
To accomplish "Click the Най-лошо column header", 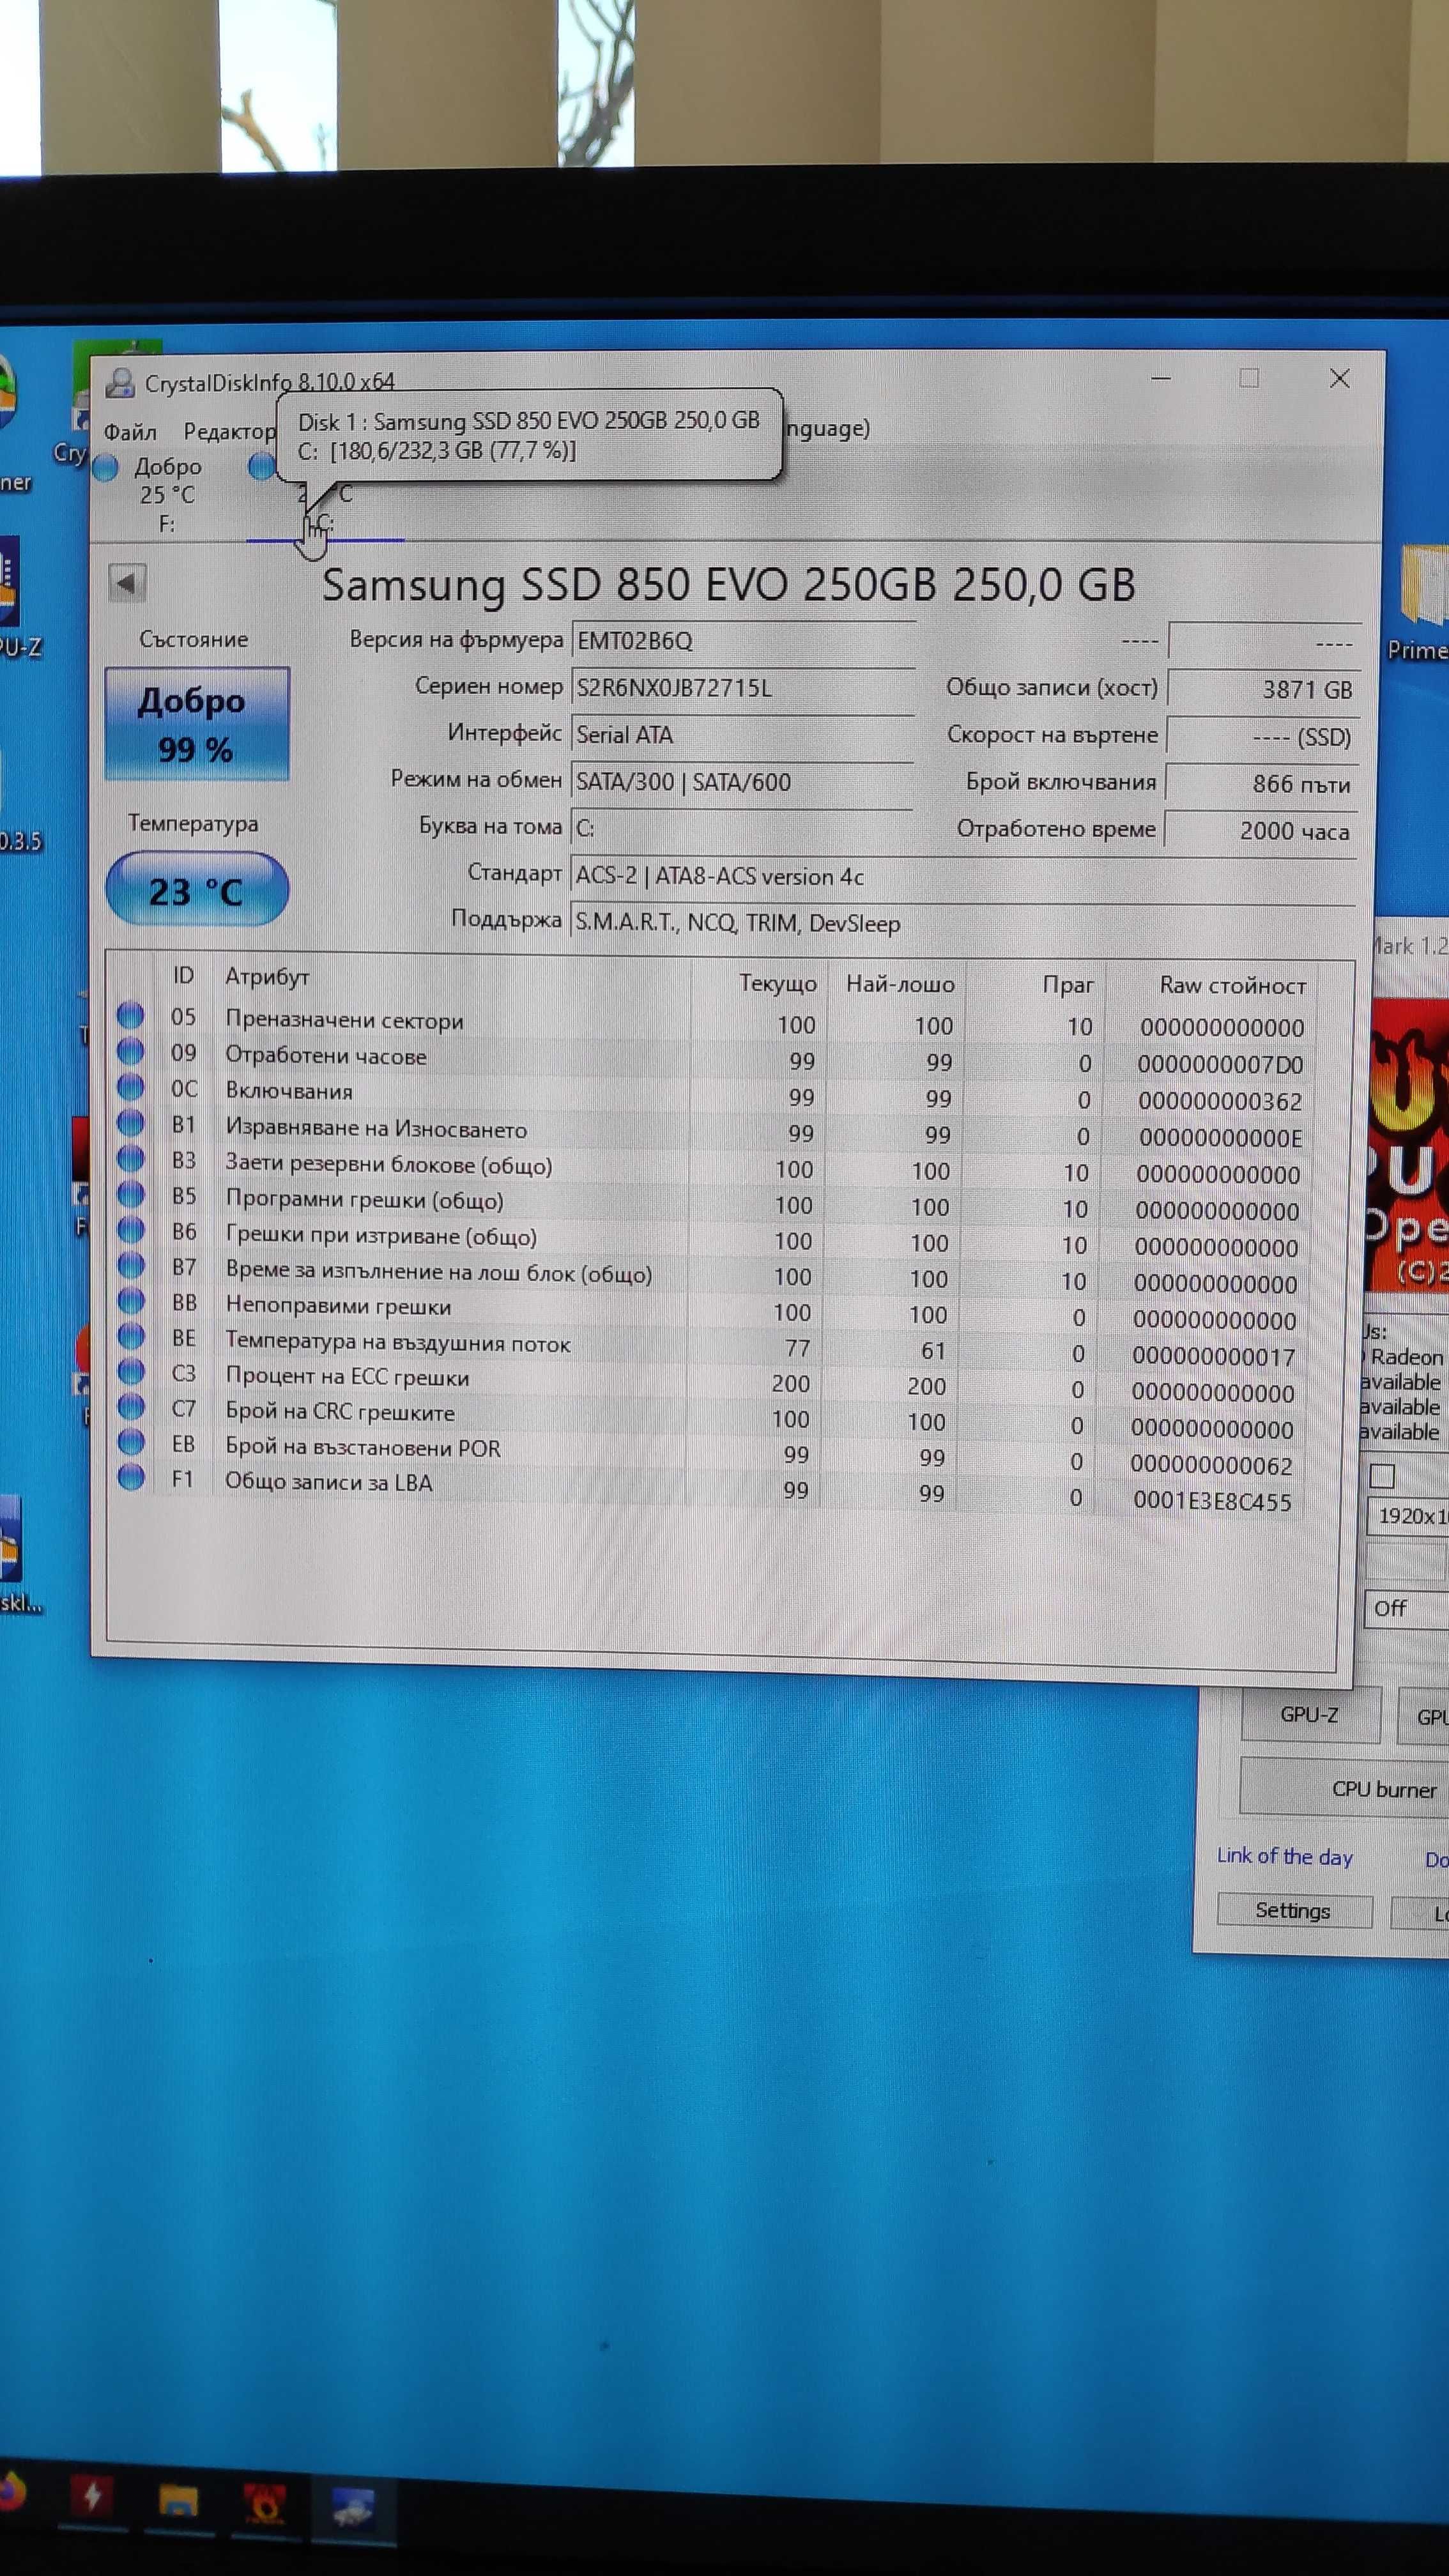I will 900,984.
